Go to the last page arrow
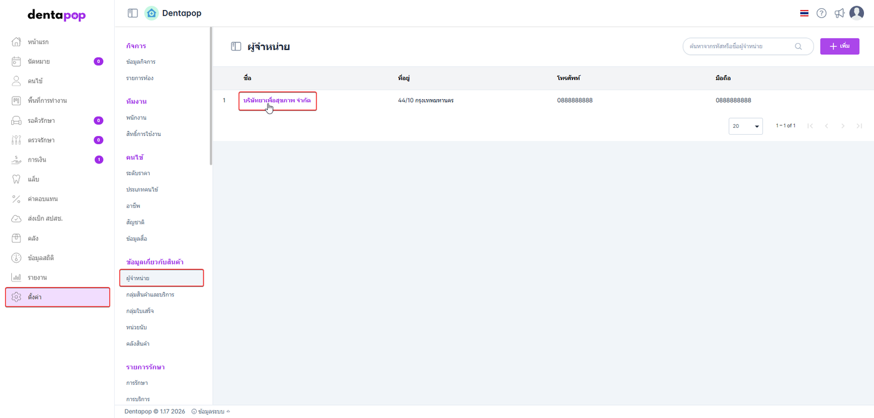 (859, 126)
